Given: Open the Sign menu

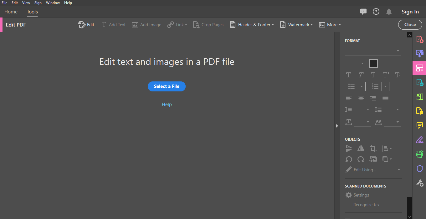Looking at the screenshot, I should pos(38,3).
